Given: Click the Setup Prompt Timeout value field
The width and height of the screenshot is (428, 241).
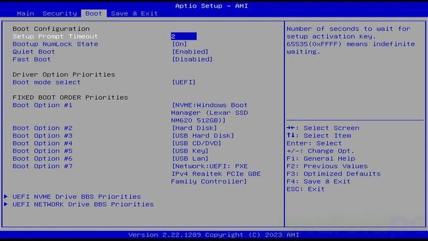Looking at the screenshot, I should [x=183, y=36].
